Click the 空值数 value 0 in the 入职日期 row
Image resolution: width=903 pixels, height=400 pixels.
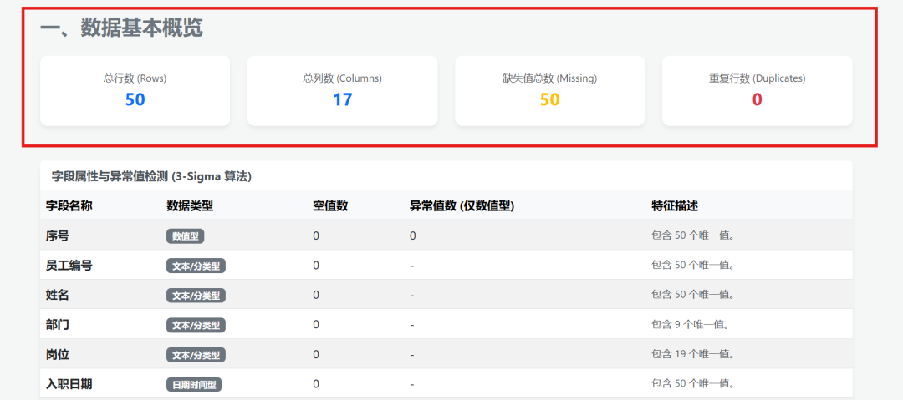(316, 384)
